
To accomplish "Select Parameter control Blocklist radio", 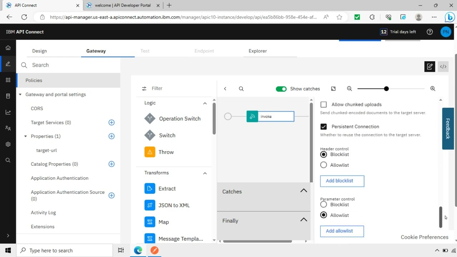I will [x=323, y=205].
